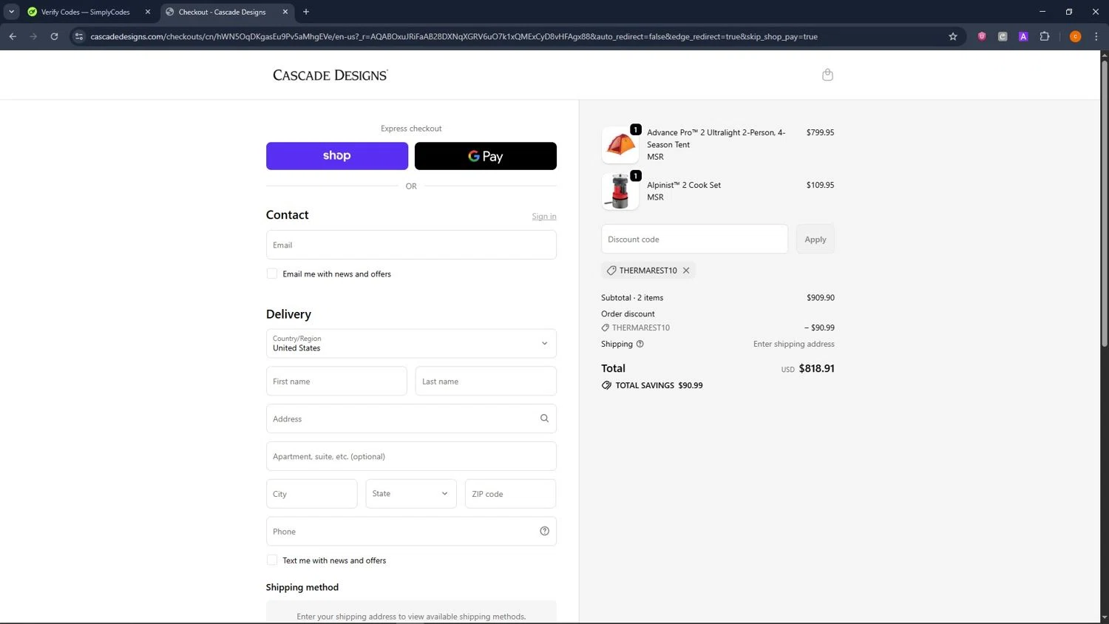
Task: Close the Checkout Cascade Designs tab
Action: tap(285, 12)
